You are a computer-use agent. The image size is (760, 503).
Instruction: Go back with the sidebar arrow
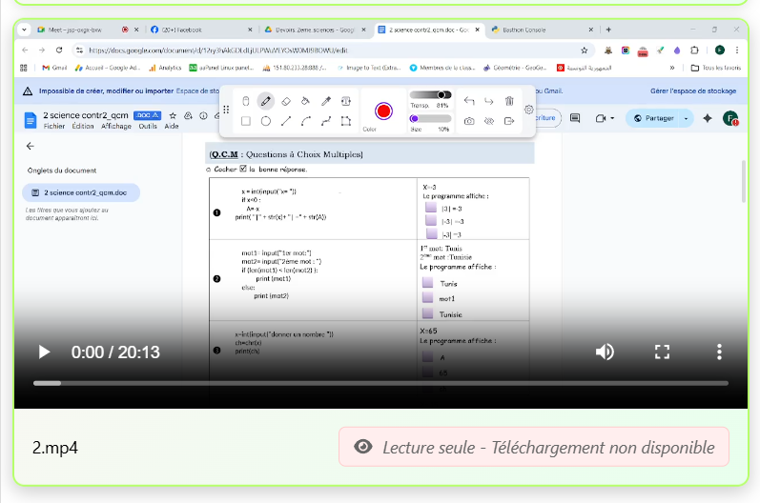pos(30,146)
